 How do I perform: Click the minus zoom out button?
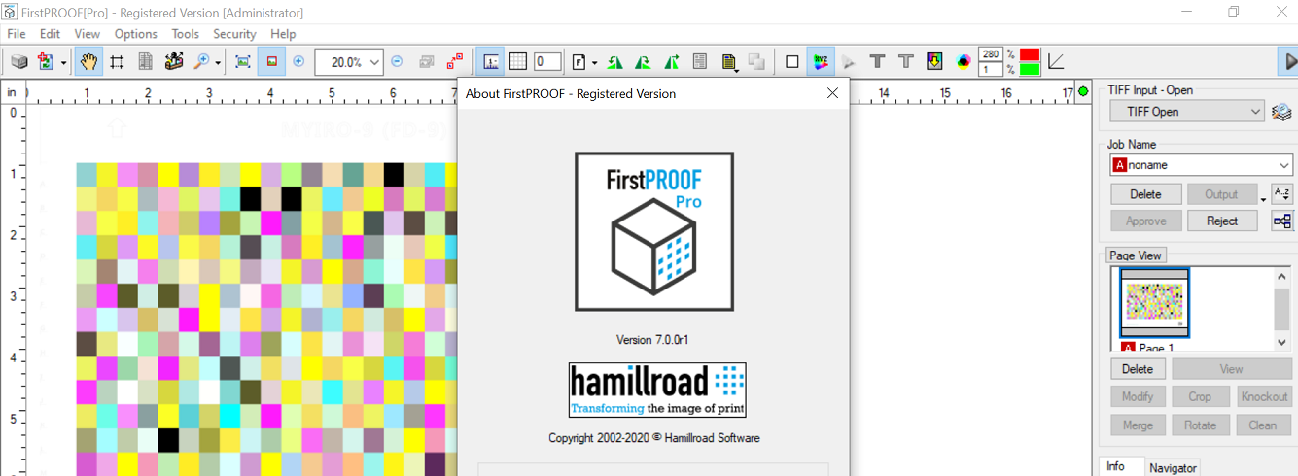pyautogui.click(x=398, y=61)
